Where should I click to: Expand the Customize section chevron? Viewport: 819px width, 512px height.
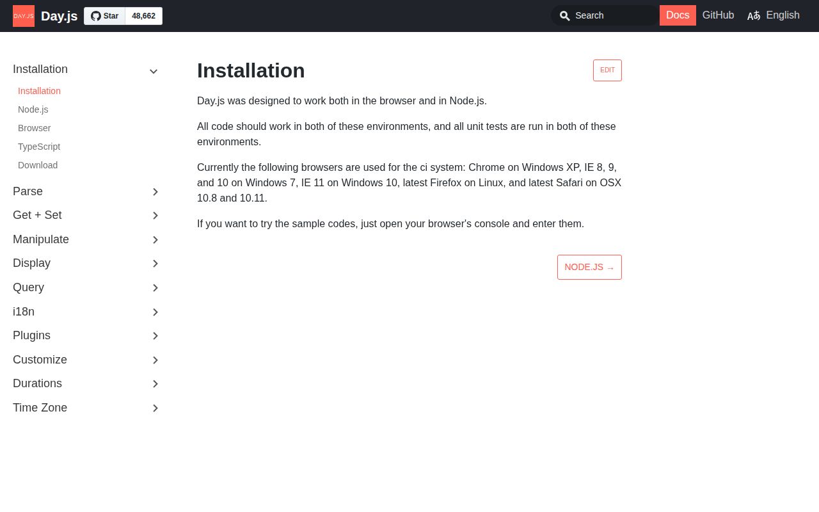coord(155,360)
